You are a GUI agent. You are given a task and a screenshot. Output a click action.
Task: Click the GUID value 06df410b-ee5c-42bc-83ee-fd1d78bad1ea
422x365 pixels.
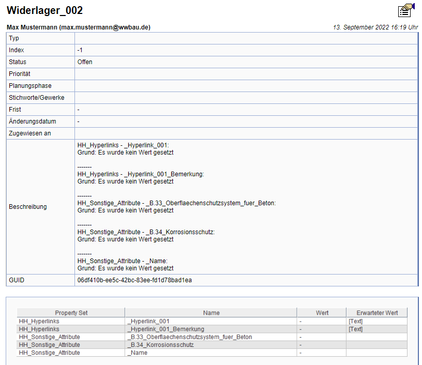[134, 280]
